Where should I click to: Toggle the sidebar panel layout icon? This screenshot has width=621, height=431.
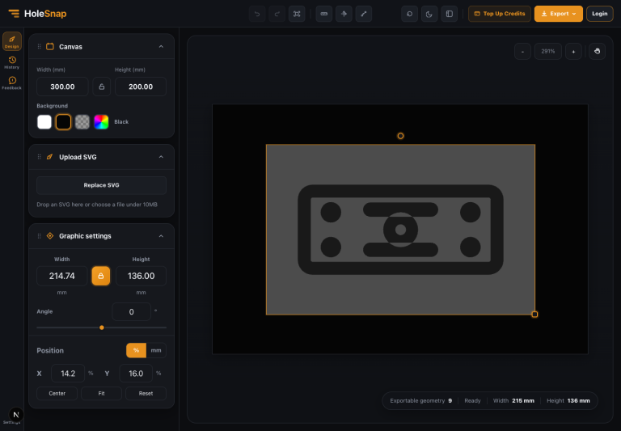point(449,14)
